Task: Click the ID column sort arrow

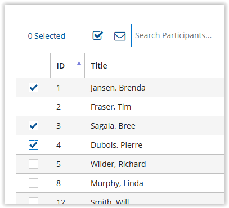Action: point(79,64)
